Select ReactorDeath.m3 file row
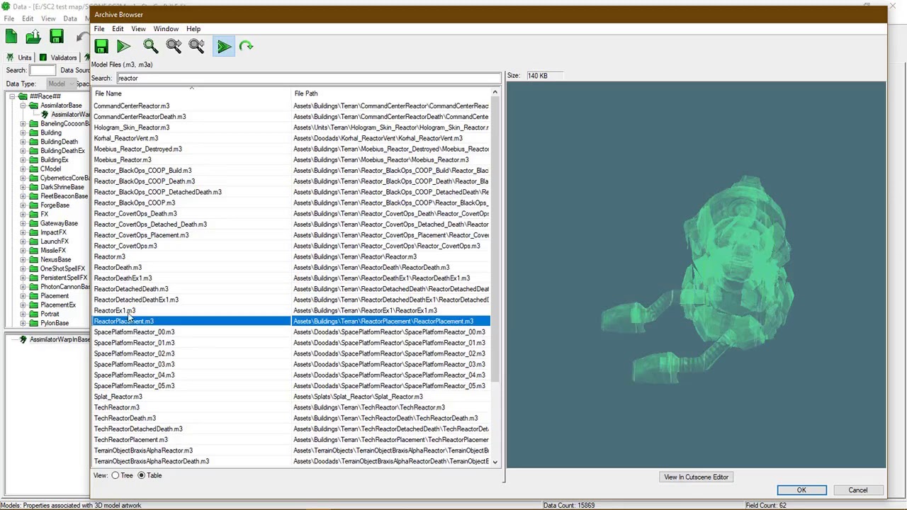907x510 pixels. 291,268
